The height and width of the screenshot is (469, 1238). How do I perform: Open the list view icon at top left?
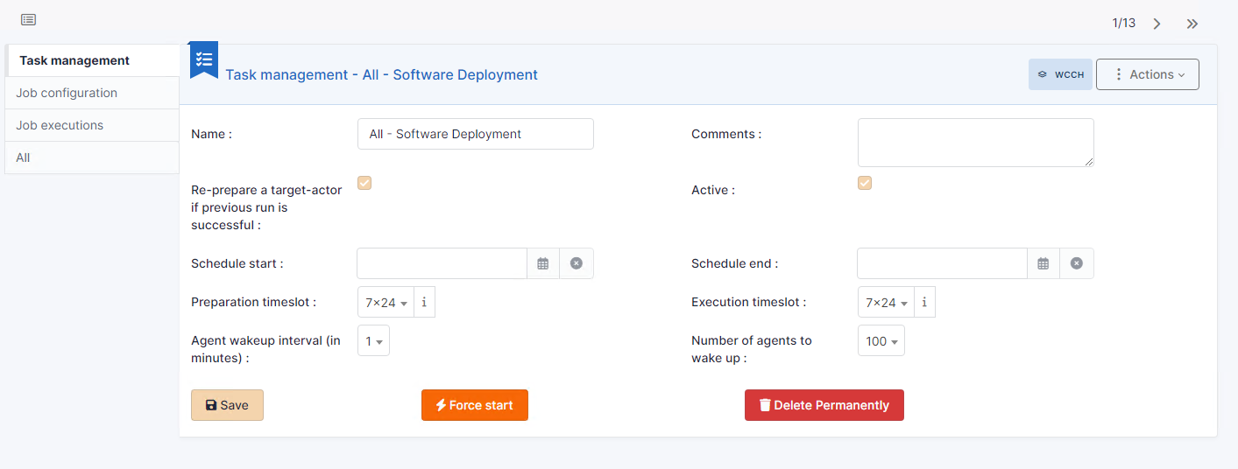[x=28, y=19]
